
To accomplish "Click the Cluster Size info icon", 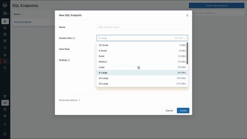I will (x=74, y=38).
